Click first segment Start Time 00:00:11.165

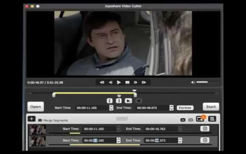(99, 129)
